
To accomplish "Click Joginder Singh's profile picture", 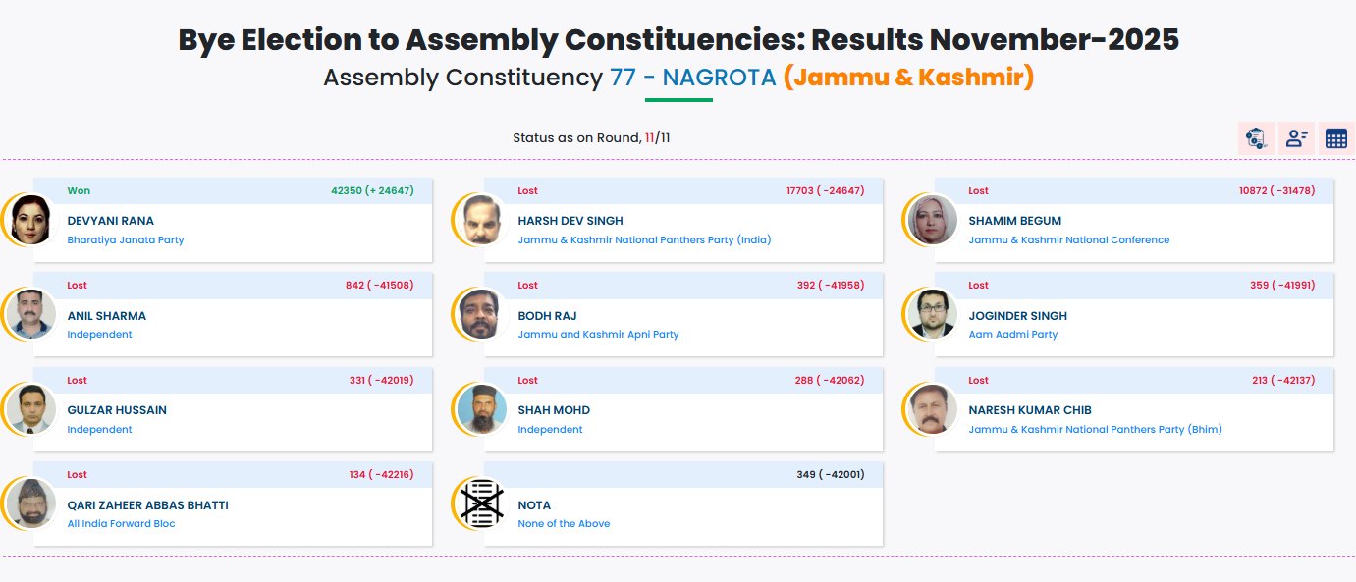I will (x=933, y=315).
